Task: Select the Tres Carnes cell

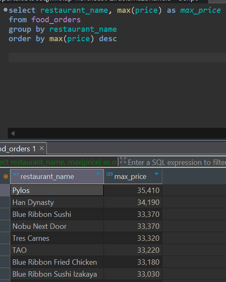Action: [x=57, y=238]
